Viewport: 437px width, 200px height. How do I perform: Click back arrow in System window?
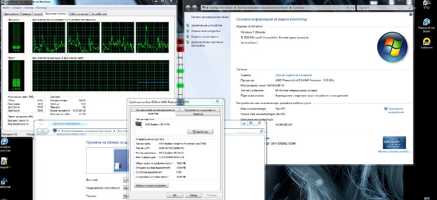click(x=188, y=8)
